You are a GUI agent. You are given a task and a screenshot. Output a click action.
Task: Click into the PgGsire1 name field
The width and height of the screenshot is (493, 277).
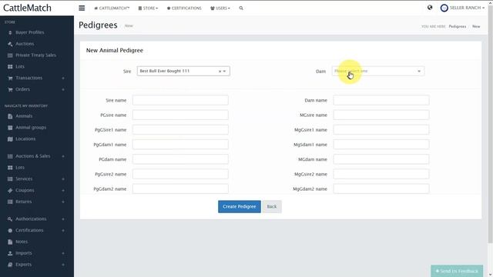(x=180, y=130)
